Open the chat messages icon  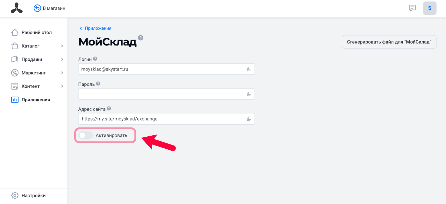[x=412, y=8]
